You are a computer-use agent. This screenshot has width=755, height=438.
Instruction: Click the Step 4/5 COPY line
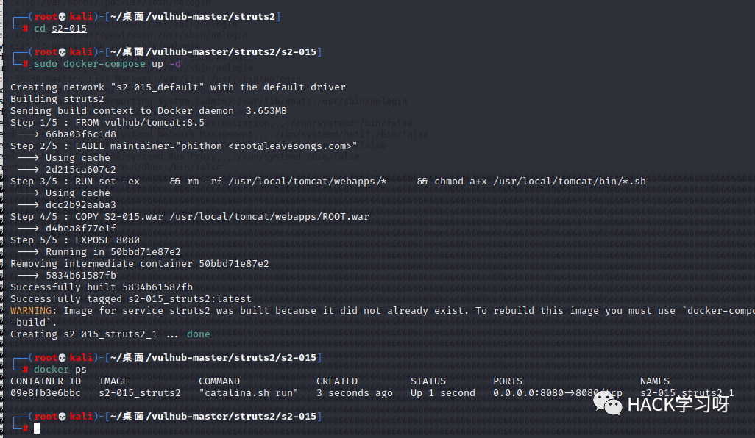tap(190, 217)
